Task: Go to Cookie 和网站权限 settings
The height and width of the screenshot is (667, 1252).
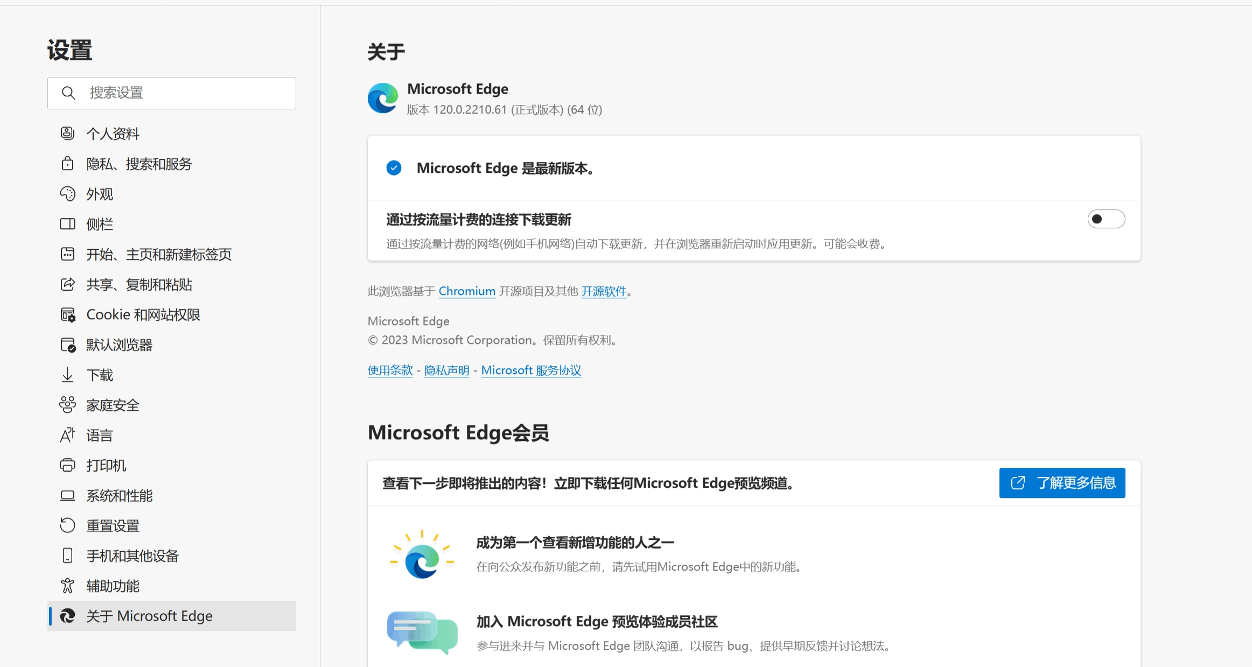Action: pyautogui.click(x=172, y=314)
